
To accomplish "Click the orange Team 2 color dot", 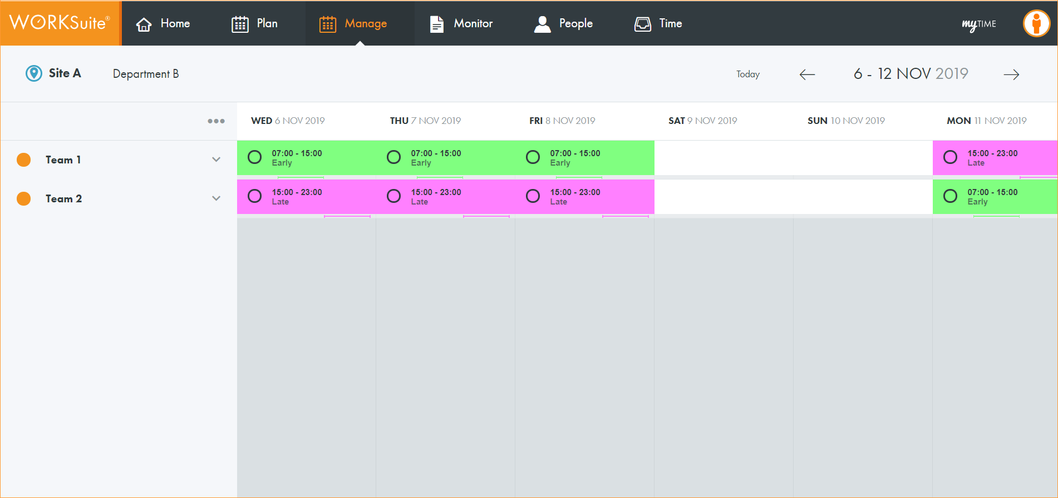I will [24, 198].
